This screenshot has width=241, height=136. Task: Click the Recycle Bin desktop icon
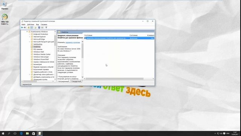coord(5,6)
